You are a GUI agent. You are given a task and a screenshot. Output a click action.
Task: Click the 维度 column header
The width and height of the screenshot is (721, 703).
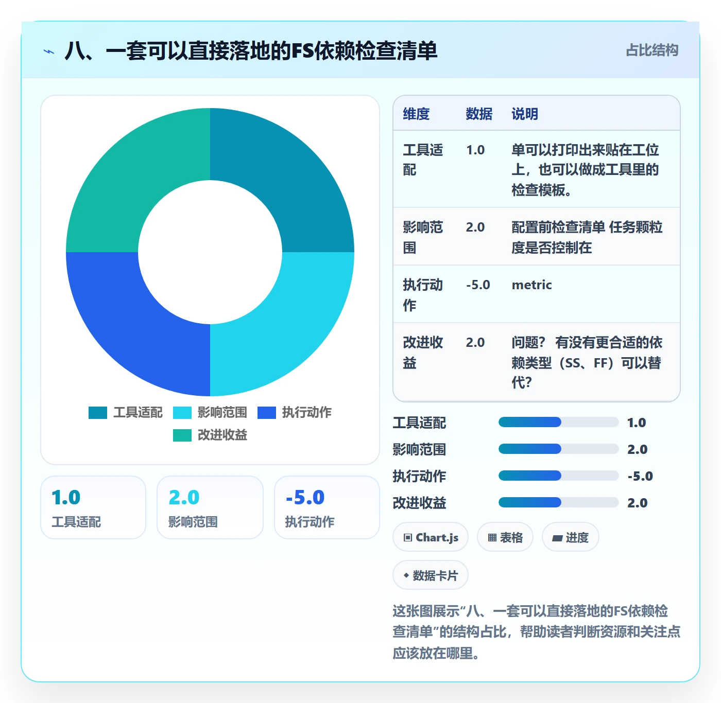click(x=416, y=114)
